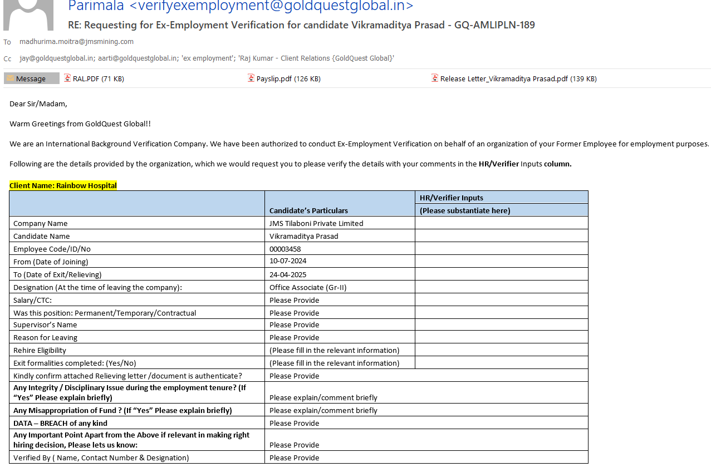Image resolution: width=711 pixels, height=472 pixels.
Task: Open the RAL.PDF attachment icon
Action: 67,78
